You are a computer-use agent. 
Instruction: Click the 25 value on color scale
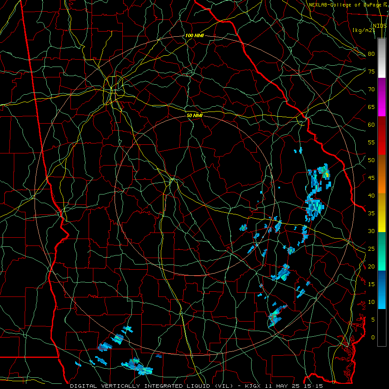(371, 249)
